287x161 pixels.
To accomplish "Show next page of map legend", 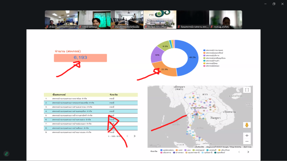I will [x=248, y=152].
